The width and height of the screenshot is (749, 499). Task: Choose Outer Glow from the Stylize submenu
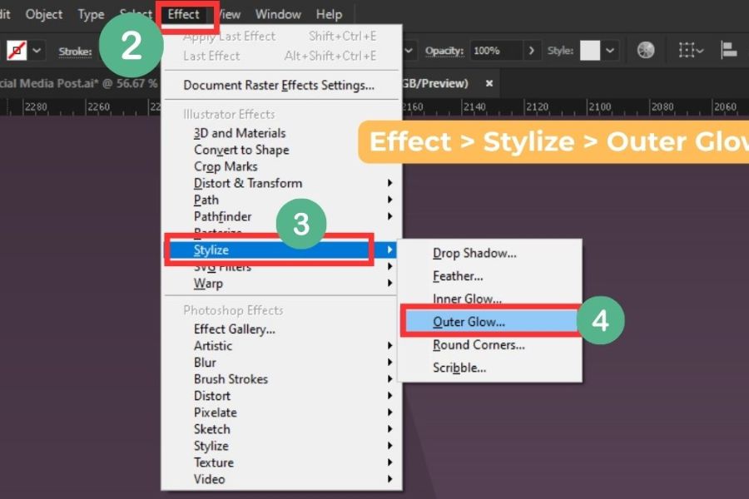coord(469,321)
